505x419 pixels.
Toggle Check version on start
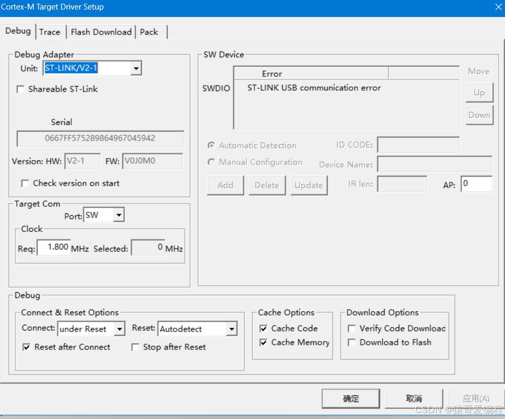[x=25, y=184]
